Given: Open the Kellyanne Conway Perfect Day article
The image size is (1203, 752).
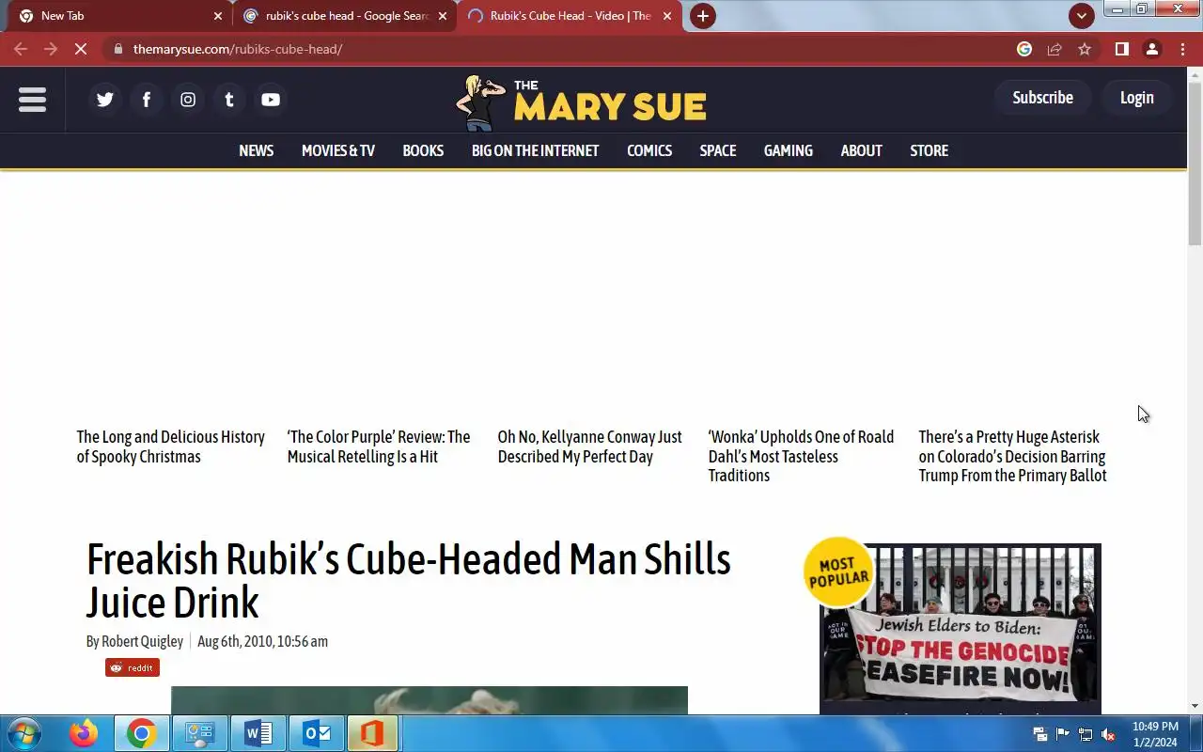Looking at the screenshot, I should click(x=590, y=446).
